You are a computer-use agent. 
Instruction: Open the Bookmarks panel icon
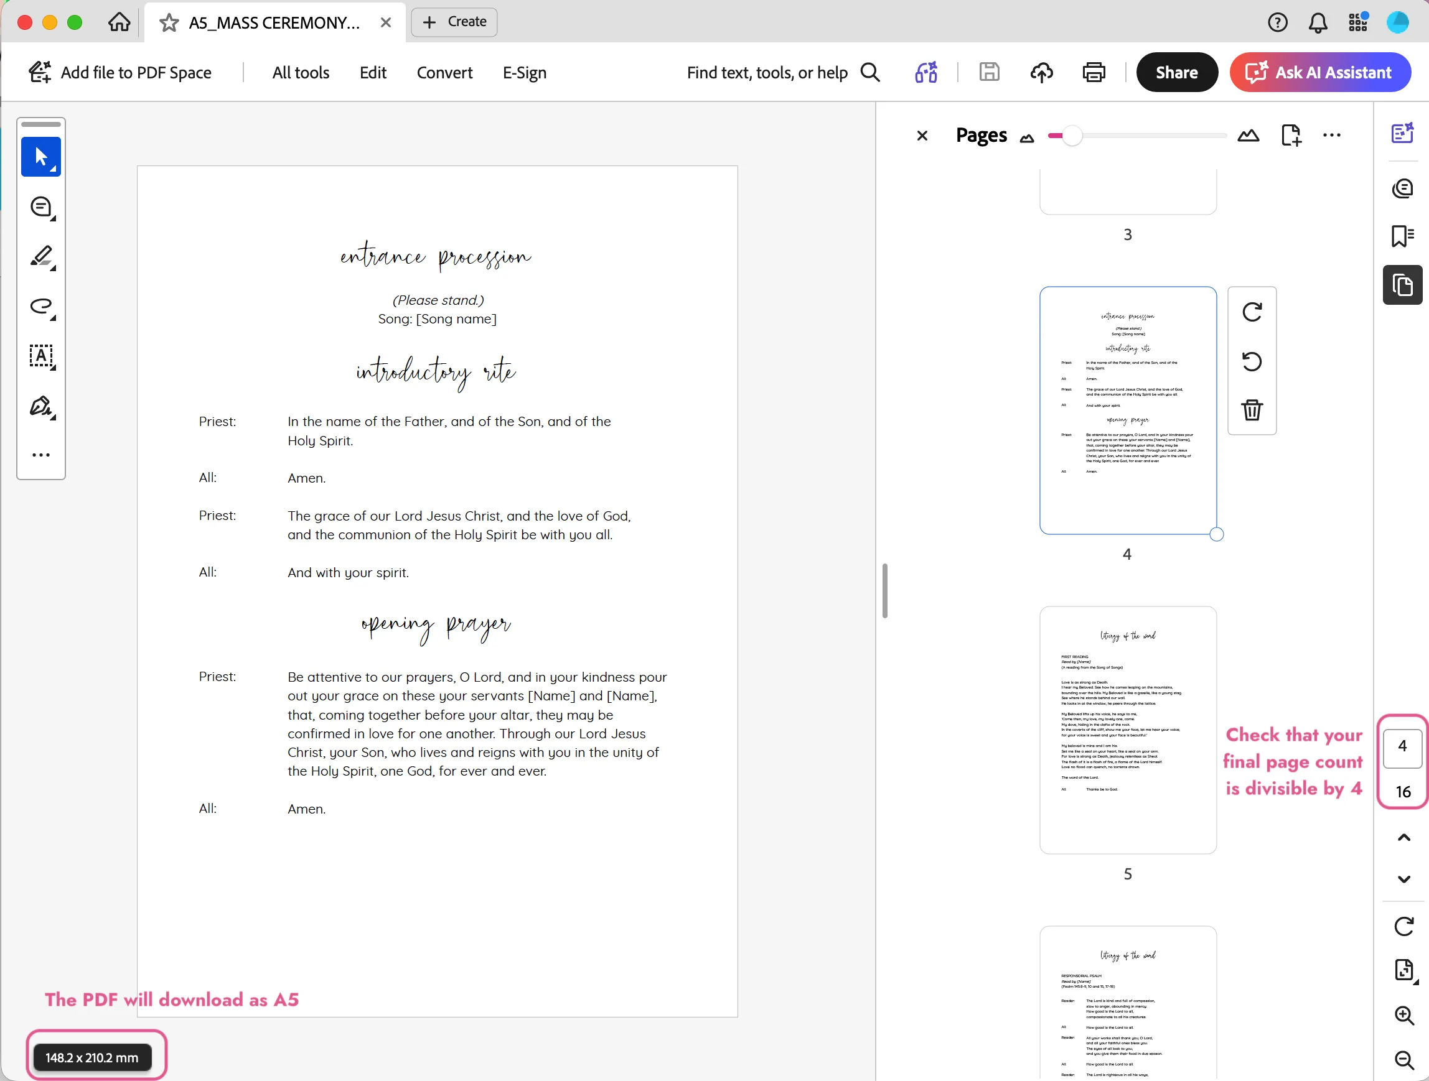[x=1402, y=236]
